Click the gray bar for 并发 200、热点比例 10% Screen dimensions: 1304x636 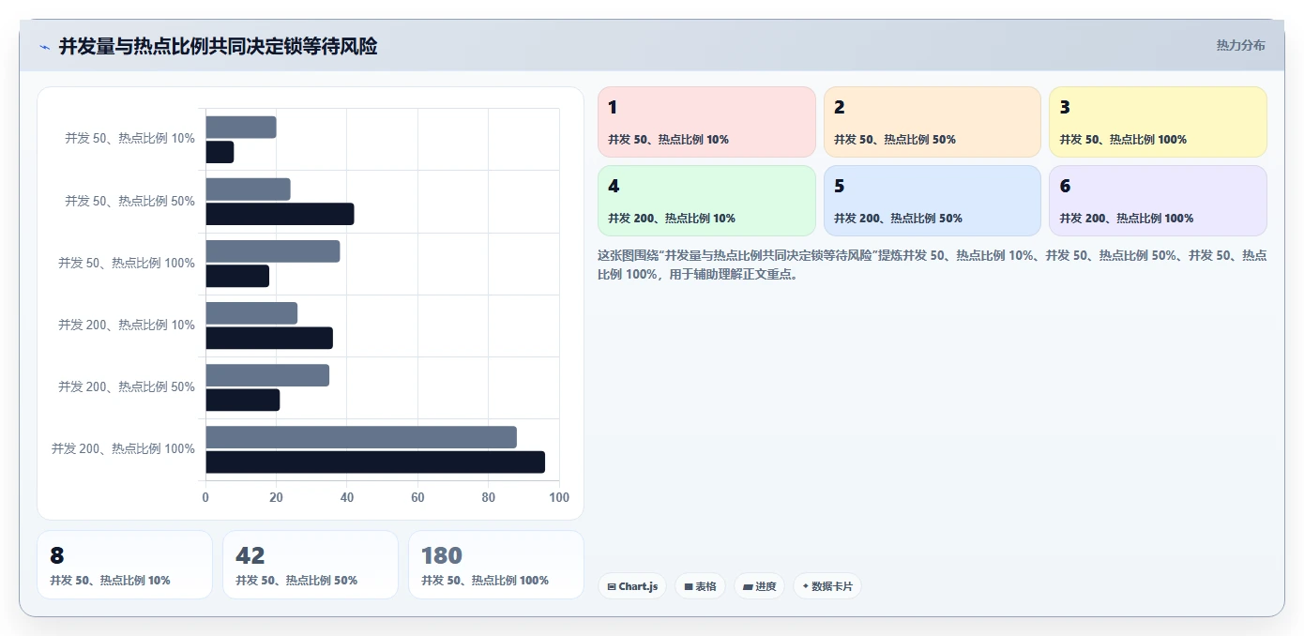tap(251, 313)
